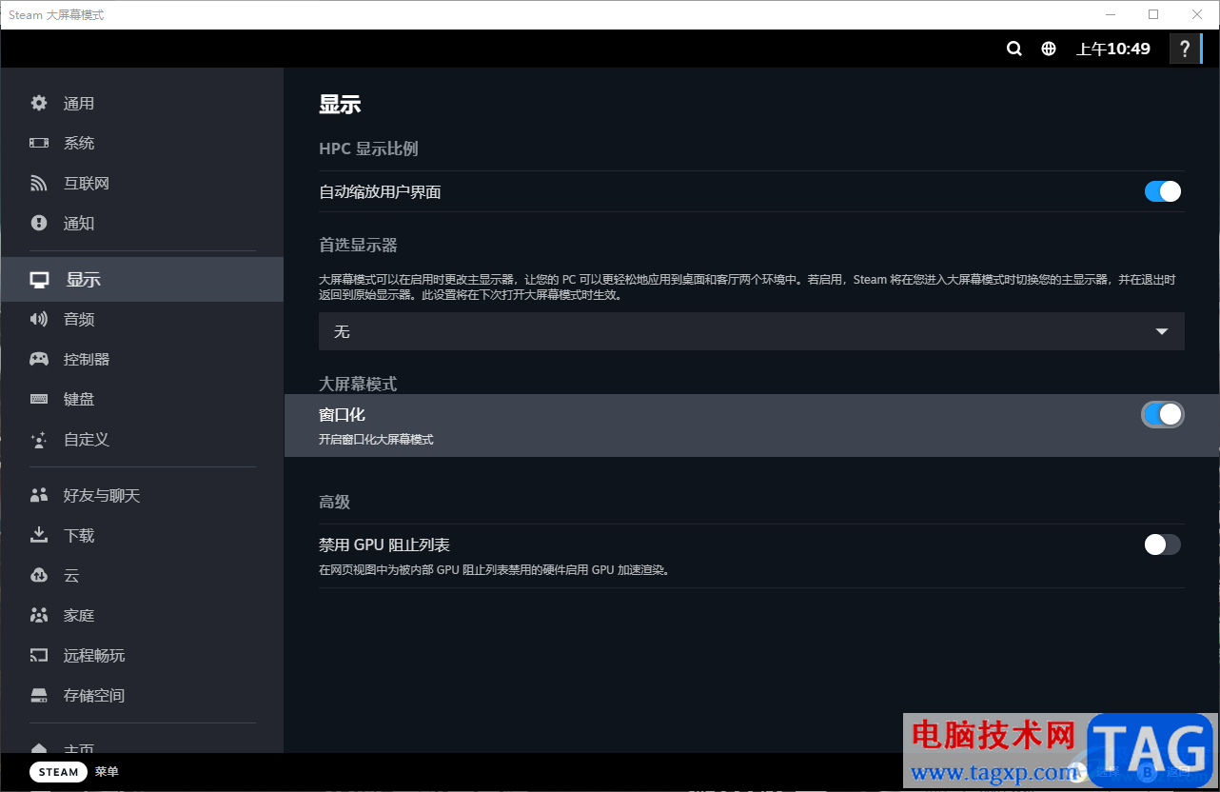The image size is (1220, 792).
Task: Click the search magnifier icon
Action: (x=1014, y=49)
